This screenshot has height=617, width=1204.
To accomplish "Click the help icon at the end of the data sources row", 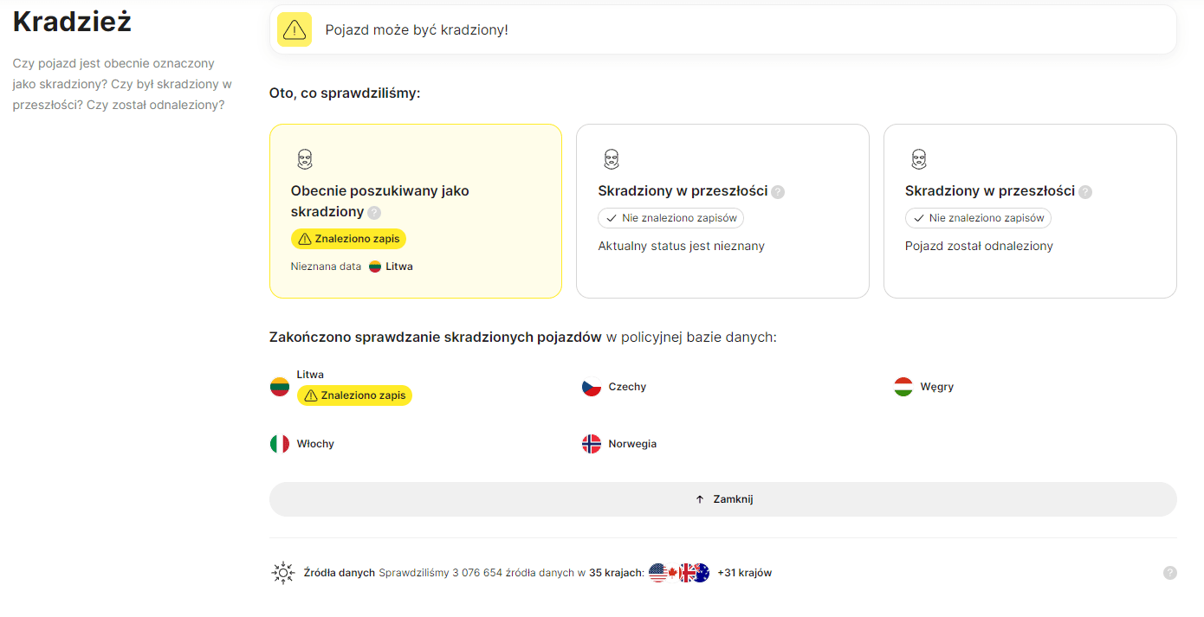I will coord(1170,573).
